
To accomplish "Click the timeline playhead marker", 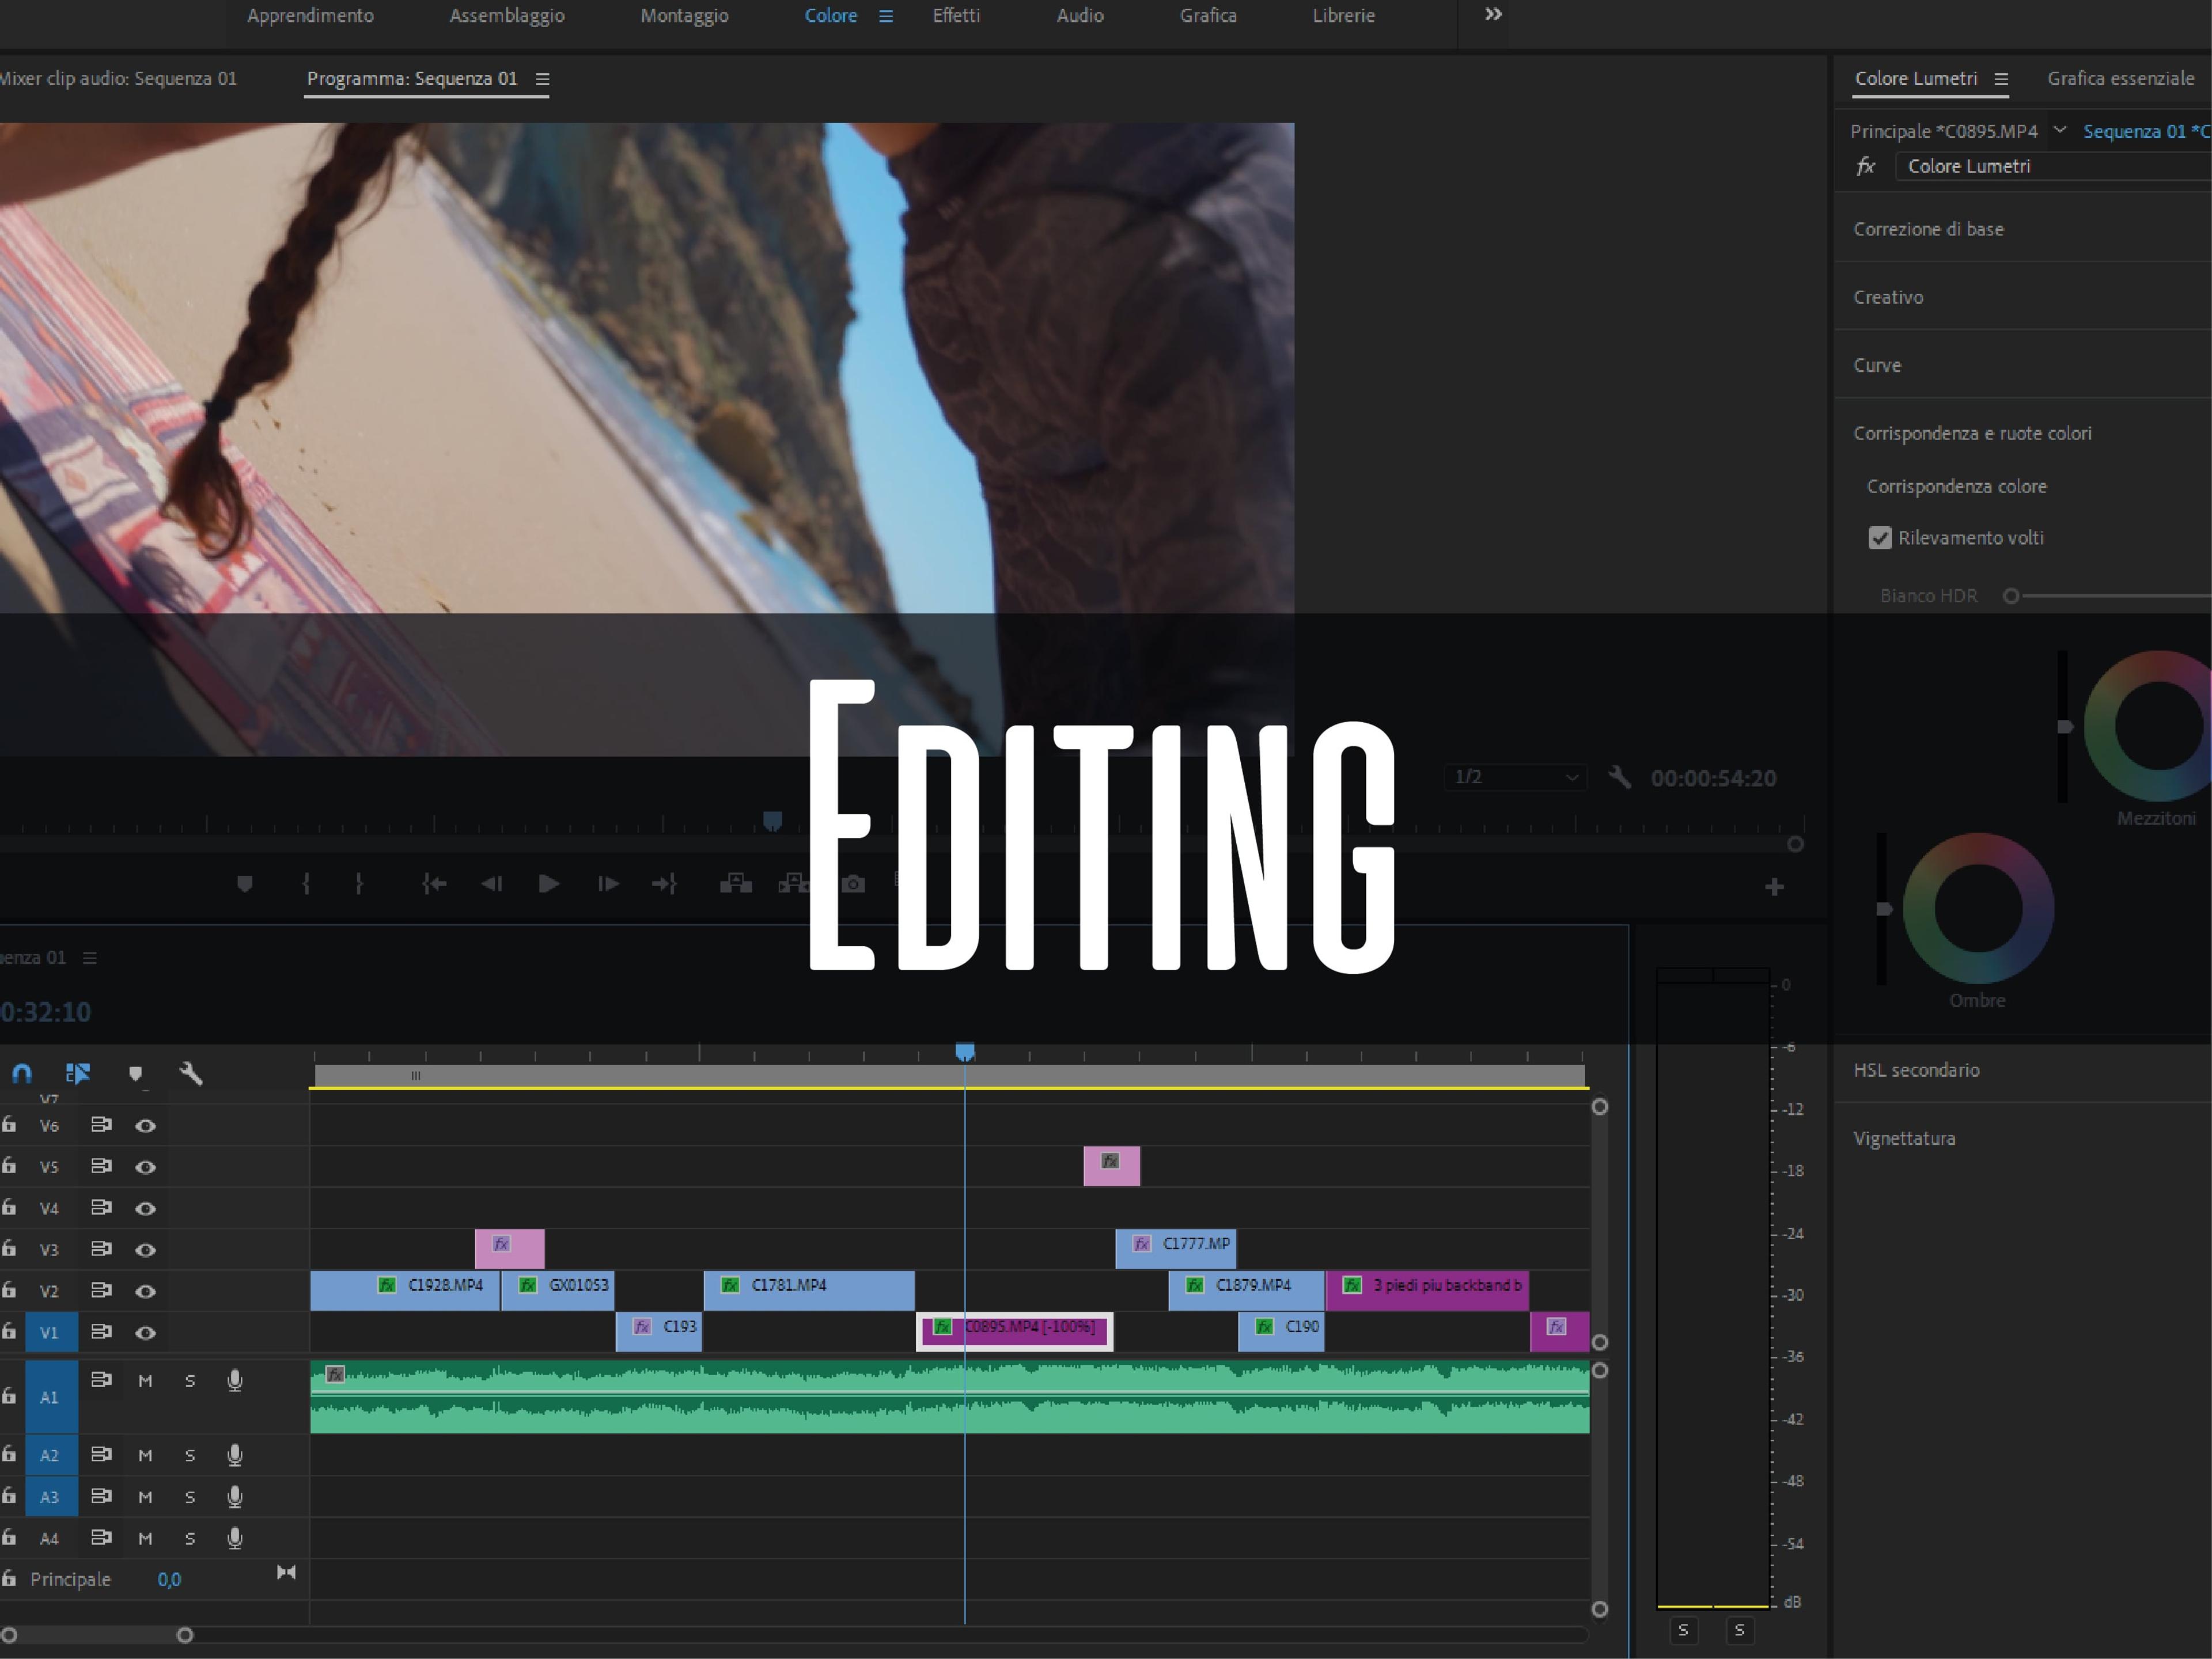I will tap(965, 1051).
